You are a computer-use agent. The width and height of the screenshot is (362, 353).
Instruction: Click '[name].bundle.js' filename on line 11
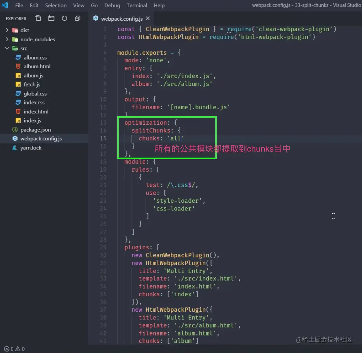199,107
